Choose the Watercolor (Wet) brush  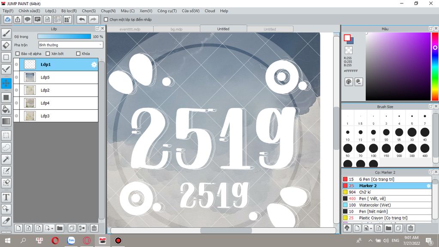point(387,205)
